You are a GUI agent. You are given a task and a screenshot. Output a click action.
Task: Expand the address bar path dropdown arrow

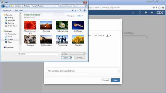[56, 6]
